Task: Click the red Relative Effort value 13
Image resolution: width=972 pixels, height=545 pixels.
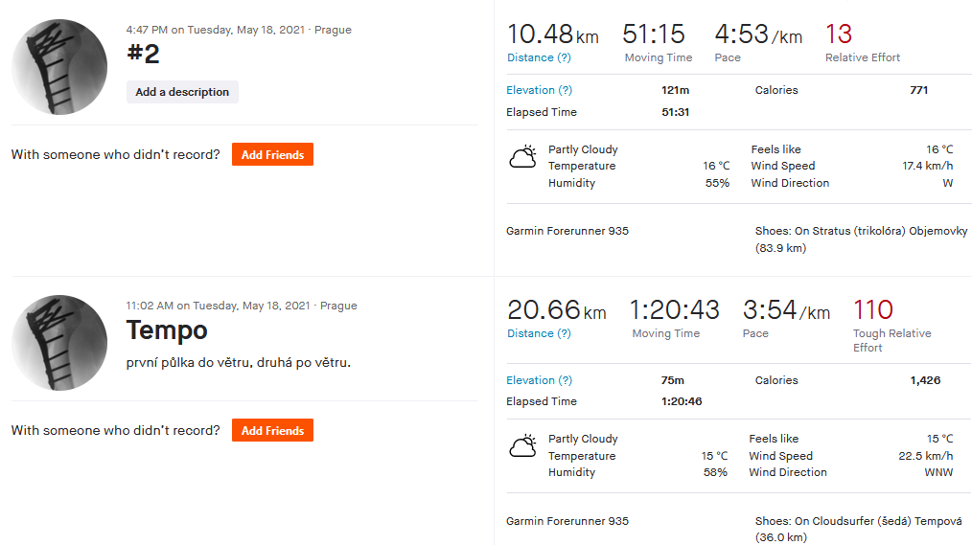Action: (x=839, y=34)
